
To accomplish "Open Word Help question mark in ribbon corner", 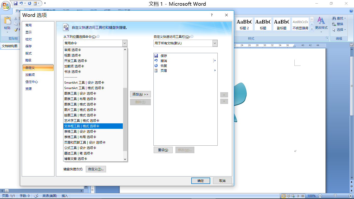I will point(351,11).
